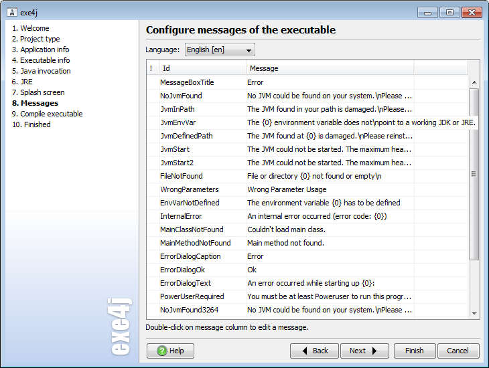Click the Message column header
This screenshot has width=489, height=368.
pos(330,68)
